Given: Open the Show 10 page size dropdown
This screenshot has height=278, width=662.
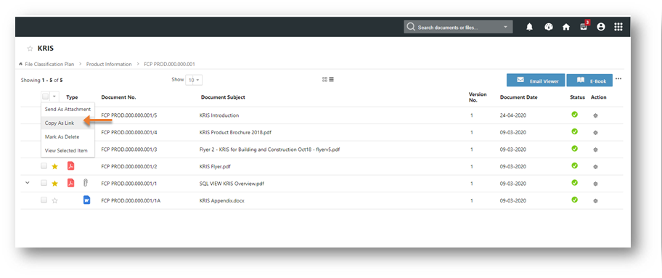Looking at the screenshot, I should coord(194,80).
